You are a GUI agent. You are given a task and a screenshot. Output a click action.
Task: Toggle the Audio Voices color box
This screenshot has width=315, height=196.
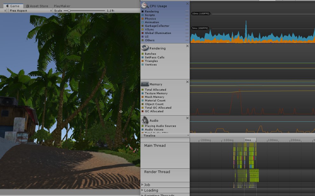coord(143,130)
